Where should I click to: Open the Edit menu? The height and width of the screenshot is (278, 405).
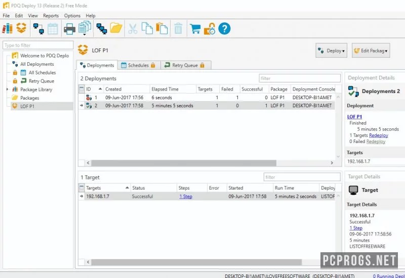[19, 16]
